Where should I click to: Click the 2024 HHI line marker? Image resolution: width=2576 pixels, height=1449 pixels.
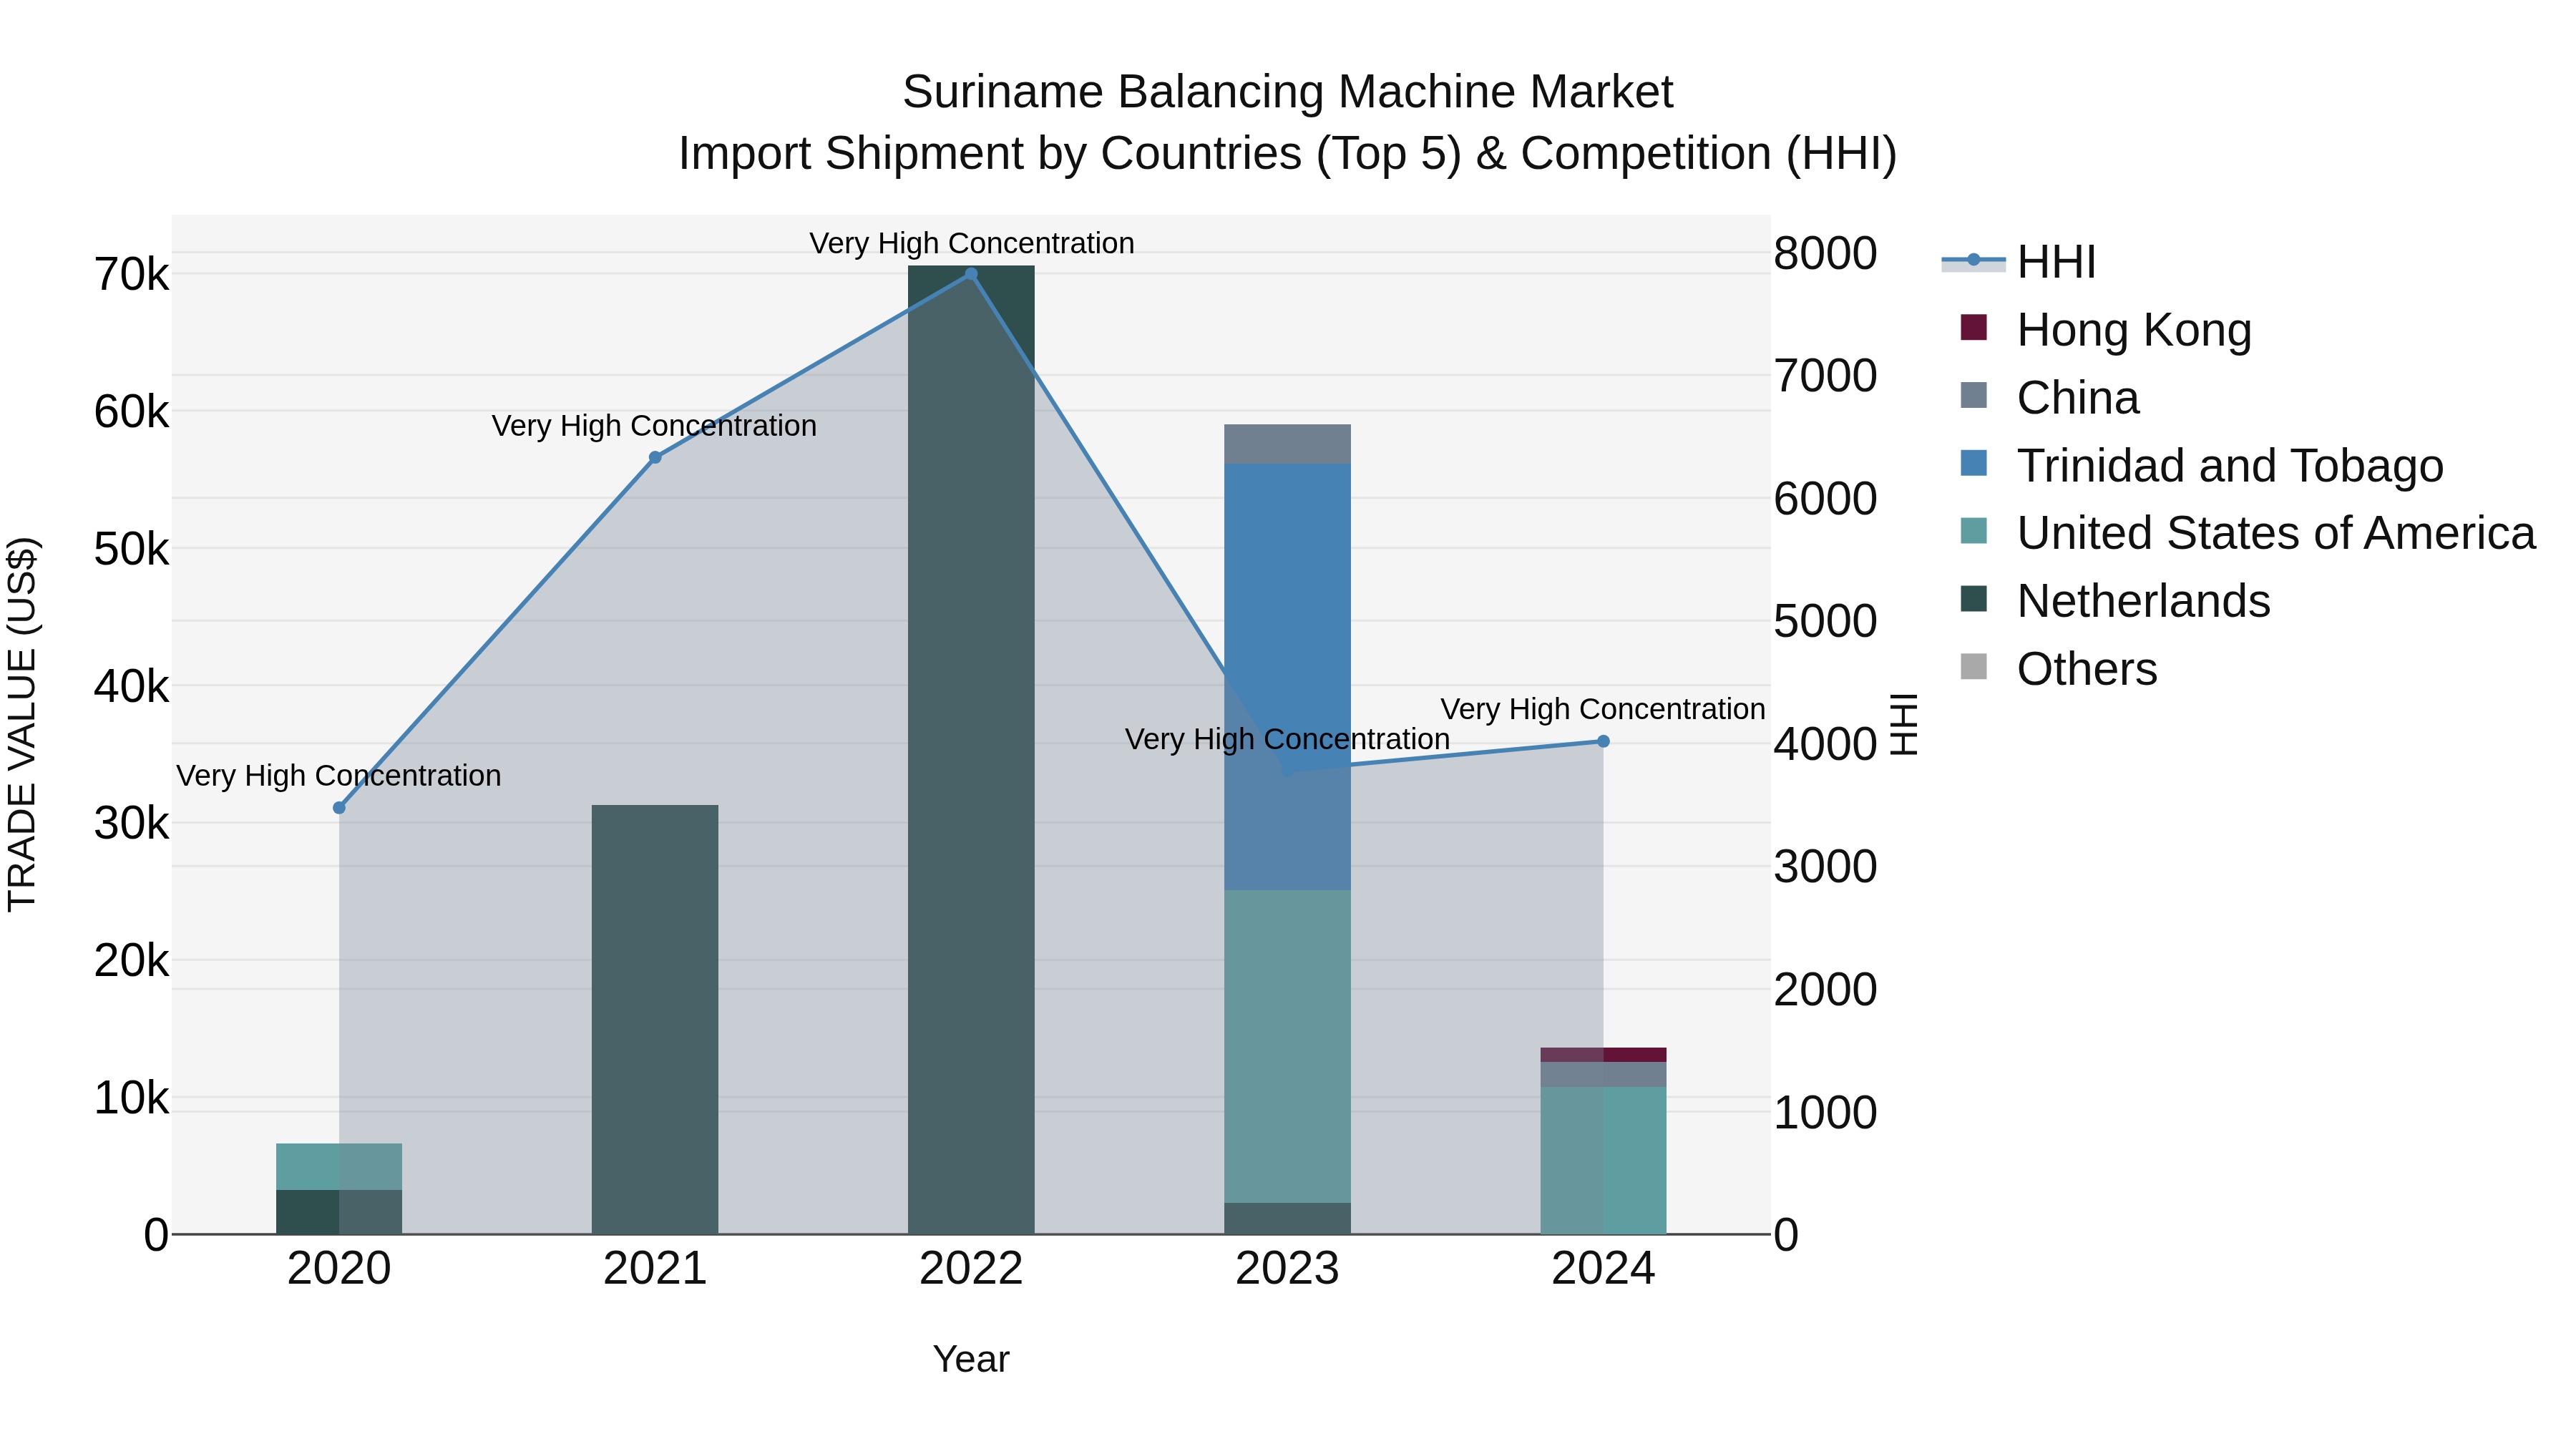coord(1603,742)
